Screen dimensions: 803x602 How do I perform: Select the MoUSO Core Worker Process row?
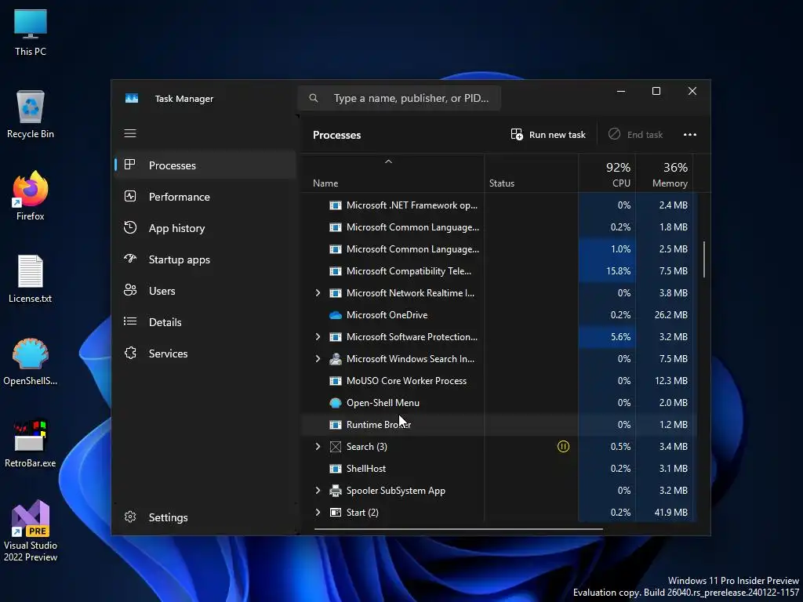(498, 381)
